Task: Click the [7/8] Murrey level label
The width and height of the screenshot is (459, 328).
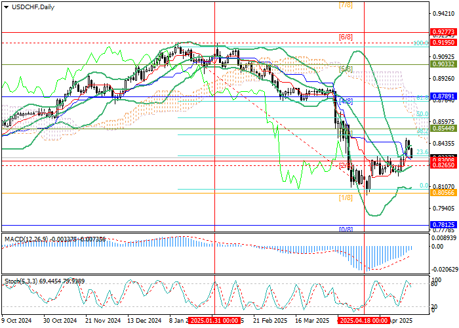Action: (x=346, y=5)
